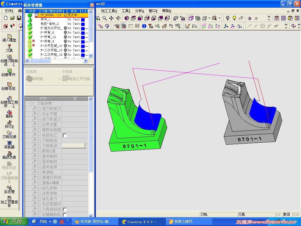Viewport: 301px width, 226px height.
Task: Open 加工设置报告 setup report
Action: (9, 201)
